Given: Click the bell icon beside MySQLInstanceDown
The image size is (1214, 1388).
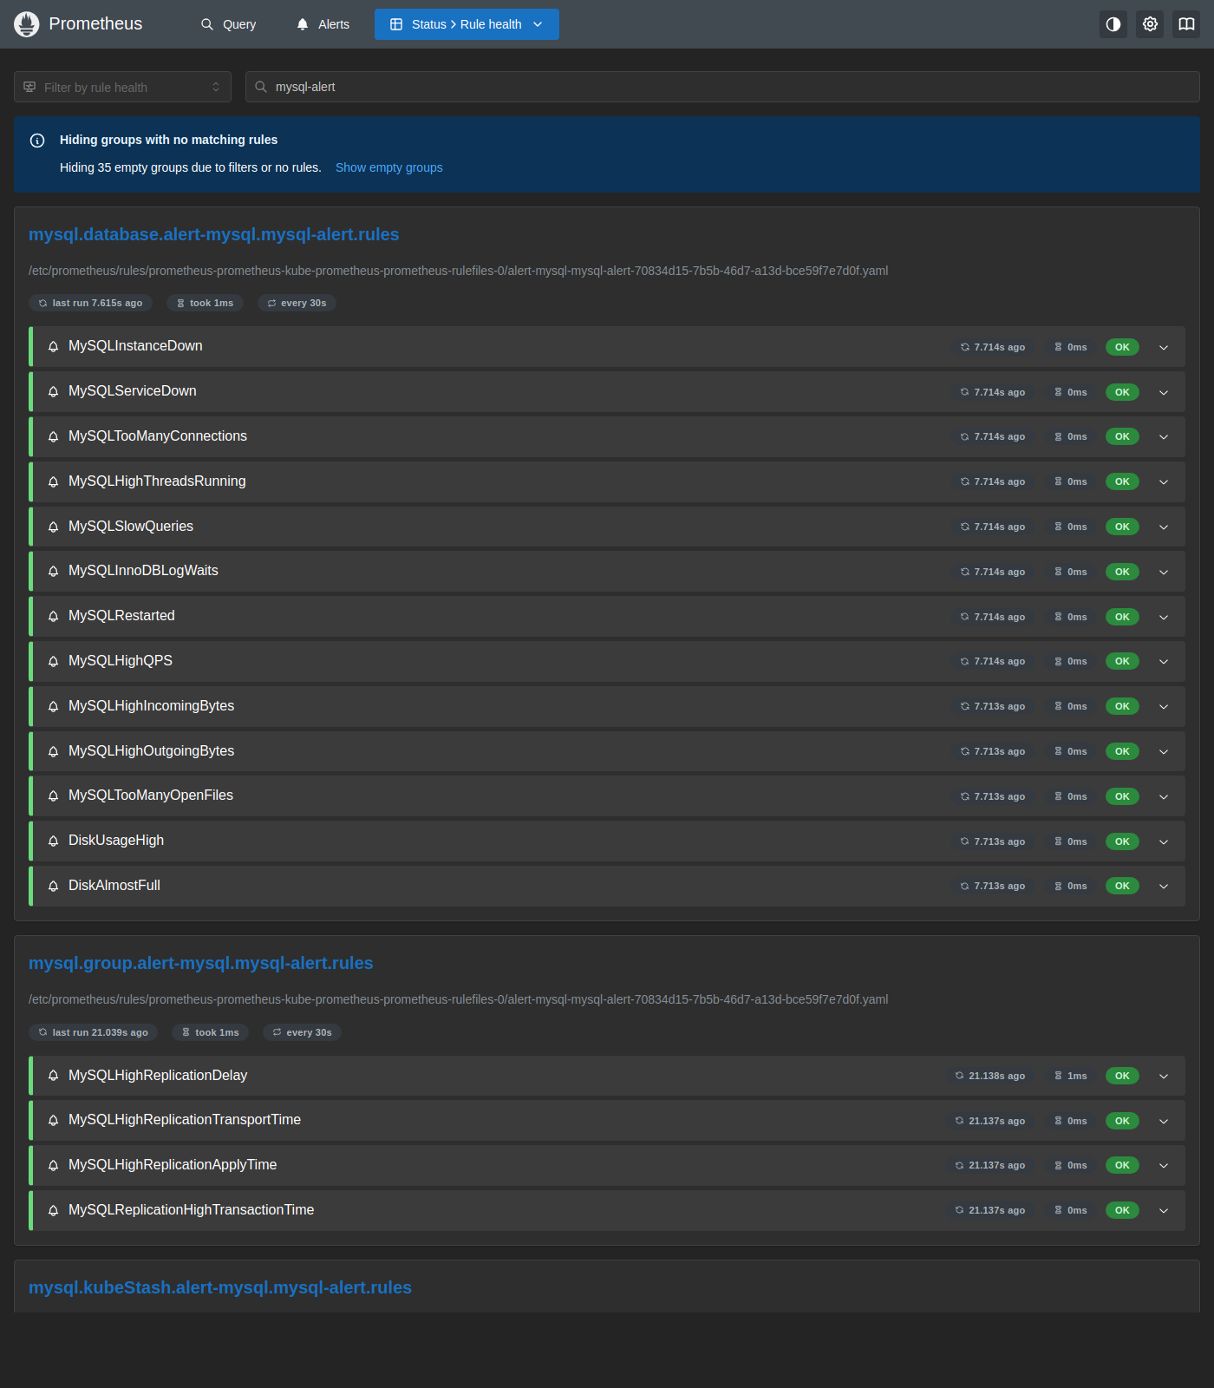Looking at the screenshot, I should pyautogui.click(x=53, y=347).
